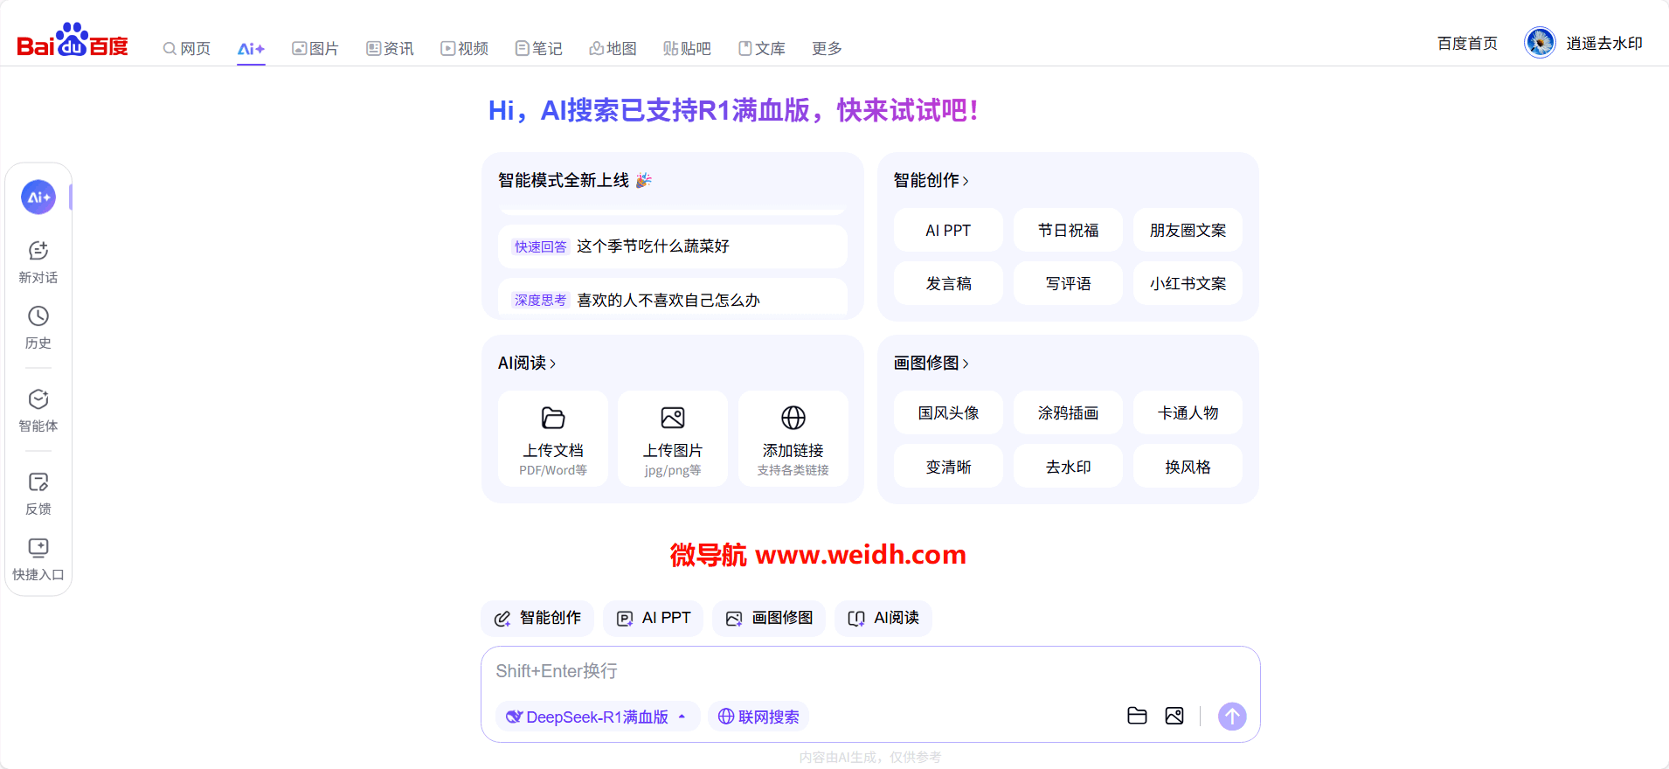Choose the 发言稿 option
This screenshot has width=1669, height=769.
948,283
